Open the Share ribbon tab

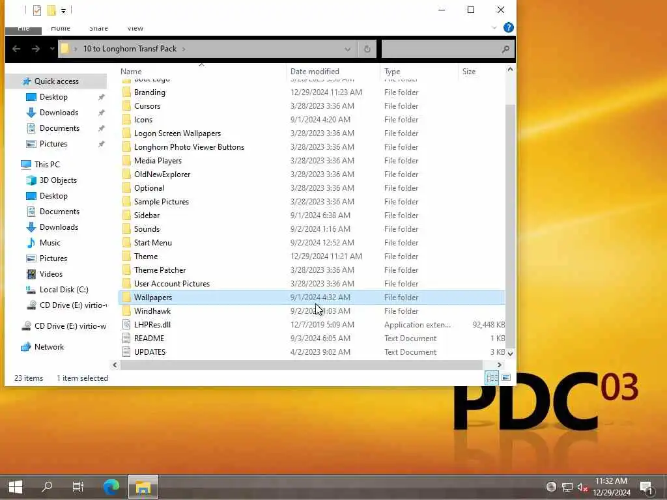[99, 29]
